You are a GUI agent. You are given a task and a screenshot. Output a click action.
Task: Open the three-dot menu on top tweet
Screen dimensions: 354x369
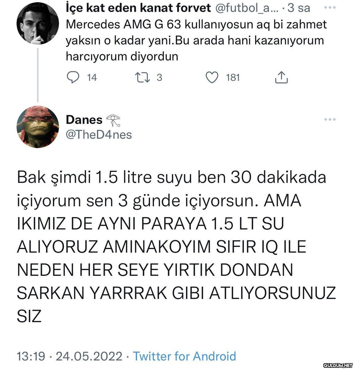tap(330, 8)
